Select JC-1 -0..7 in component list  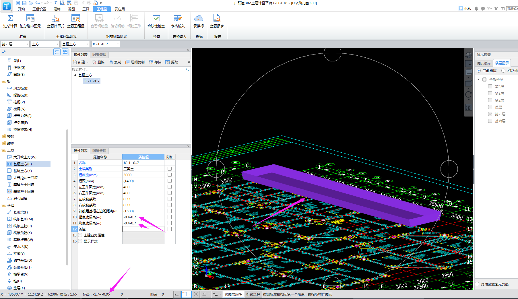click(92, 81)
